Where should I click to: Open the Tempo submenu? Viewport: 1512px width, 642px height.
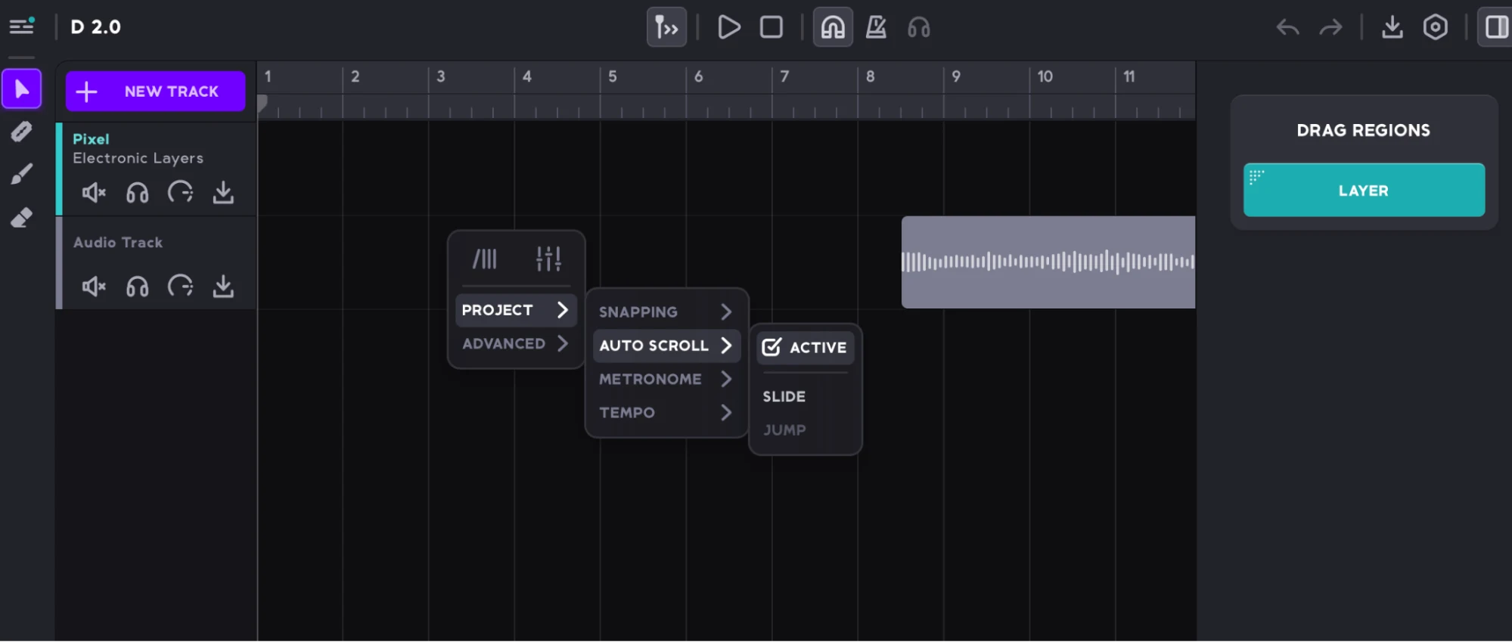pos(665,412)
